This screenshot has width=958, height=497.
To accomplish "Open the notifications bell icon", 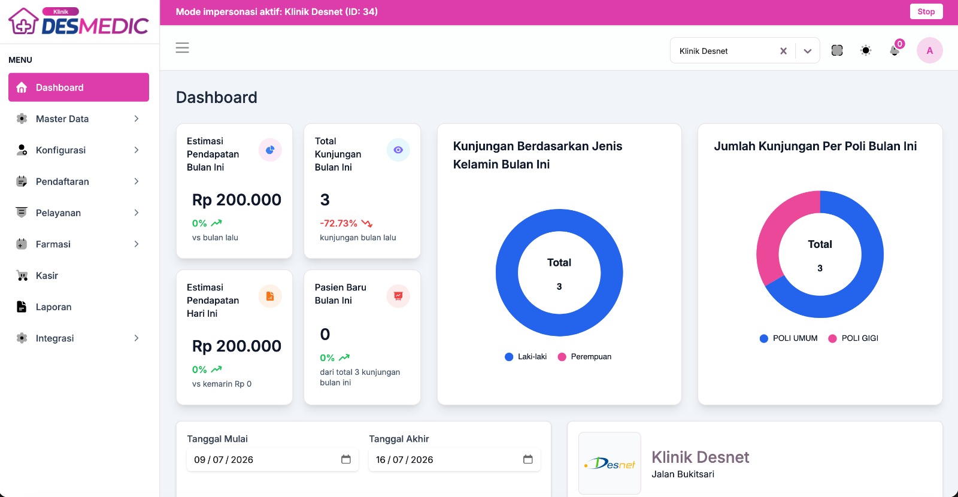I will click(x=895, y=50).
